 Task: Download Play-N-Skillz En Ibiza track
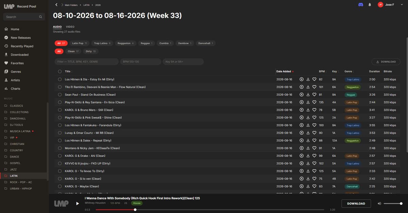click(308, 102)
